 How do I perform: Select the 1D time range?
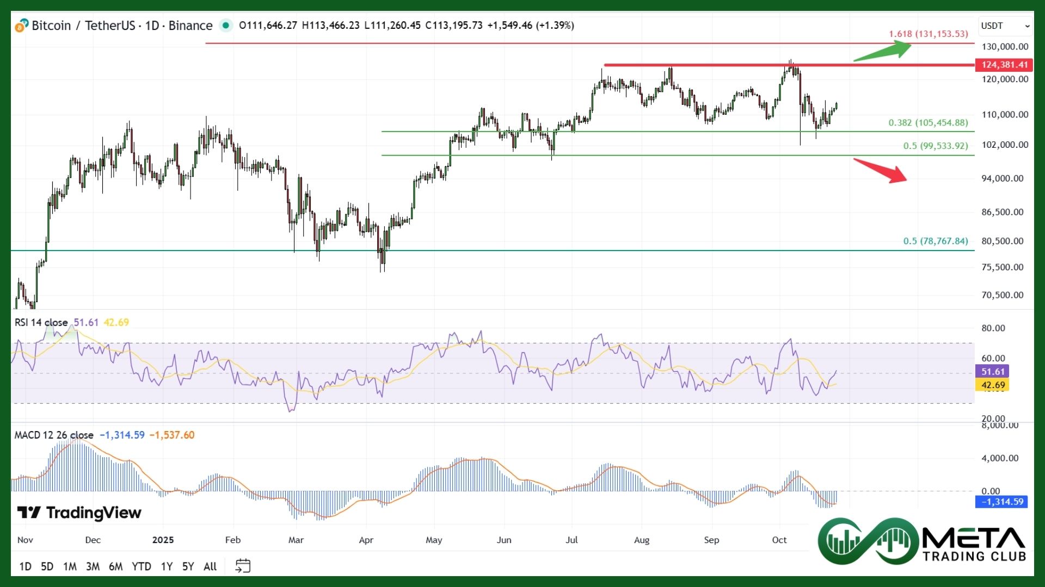coord(25,566)
